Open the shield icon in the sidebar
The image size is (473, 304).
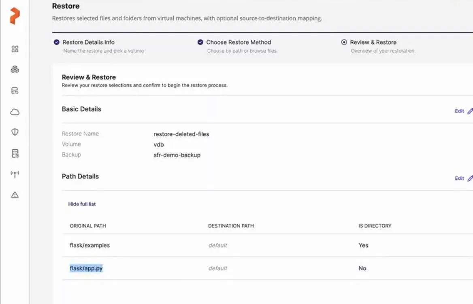pyautogui.click(x=15, y=132)
